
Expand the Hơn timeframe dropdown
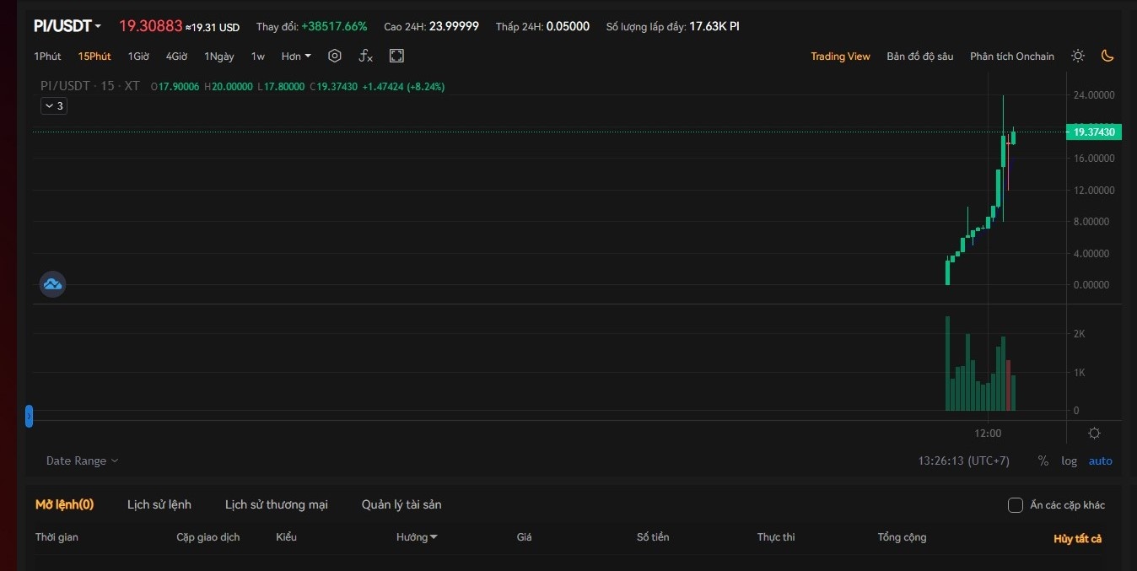coord(296,57)
